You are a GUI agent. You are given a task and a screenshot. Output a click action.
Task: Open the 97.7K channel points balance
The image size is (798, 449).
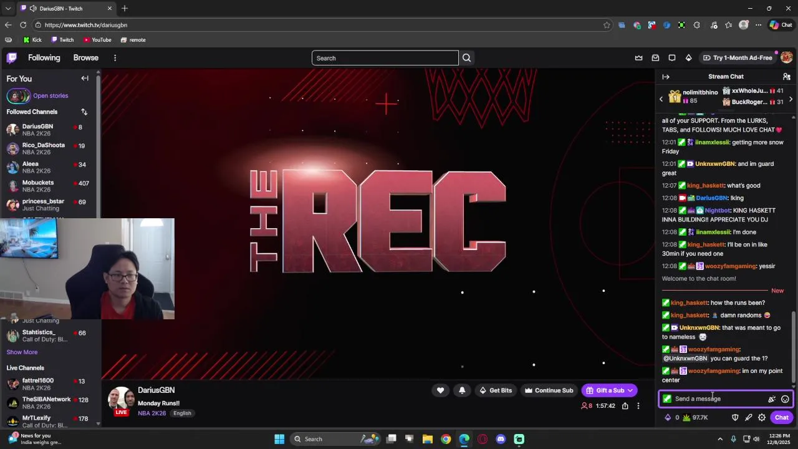[696, 418]
